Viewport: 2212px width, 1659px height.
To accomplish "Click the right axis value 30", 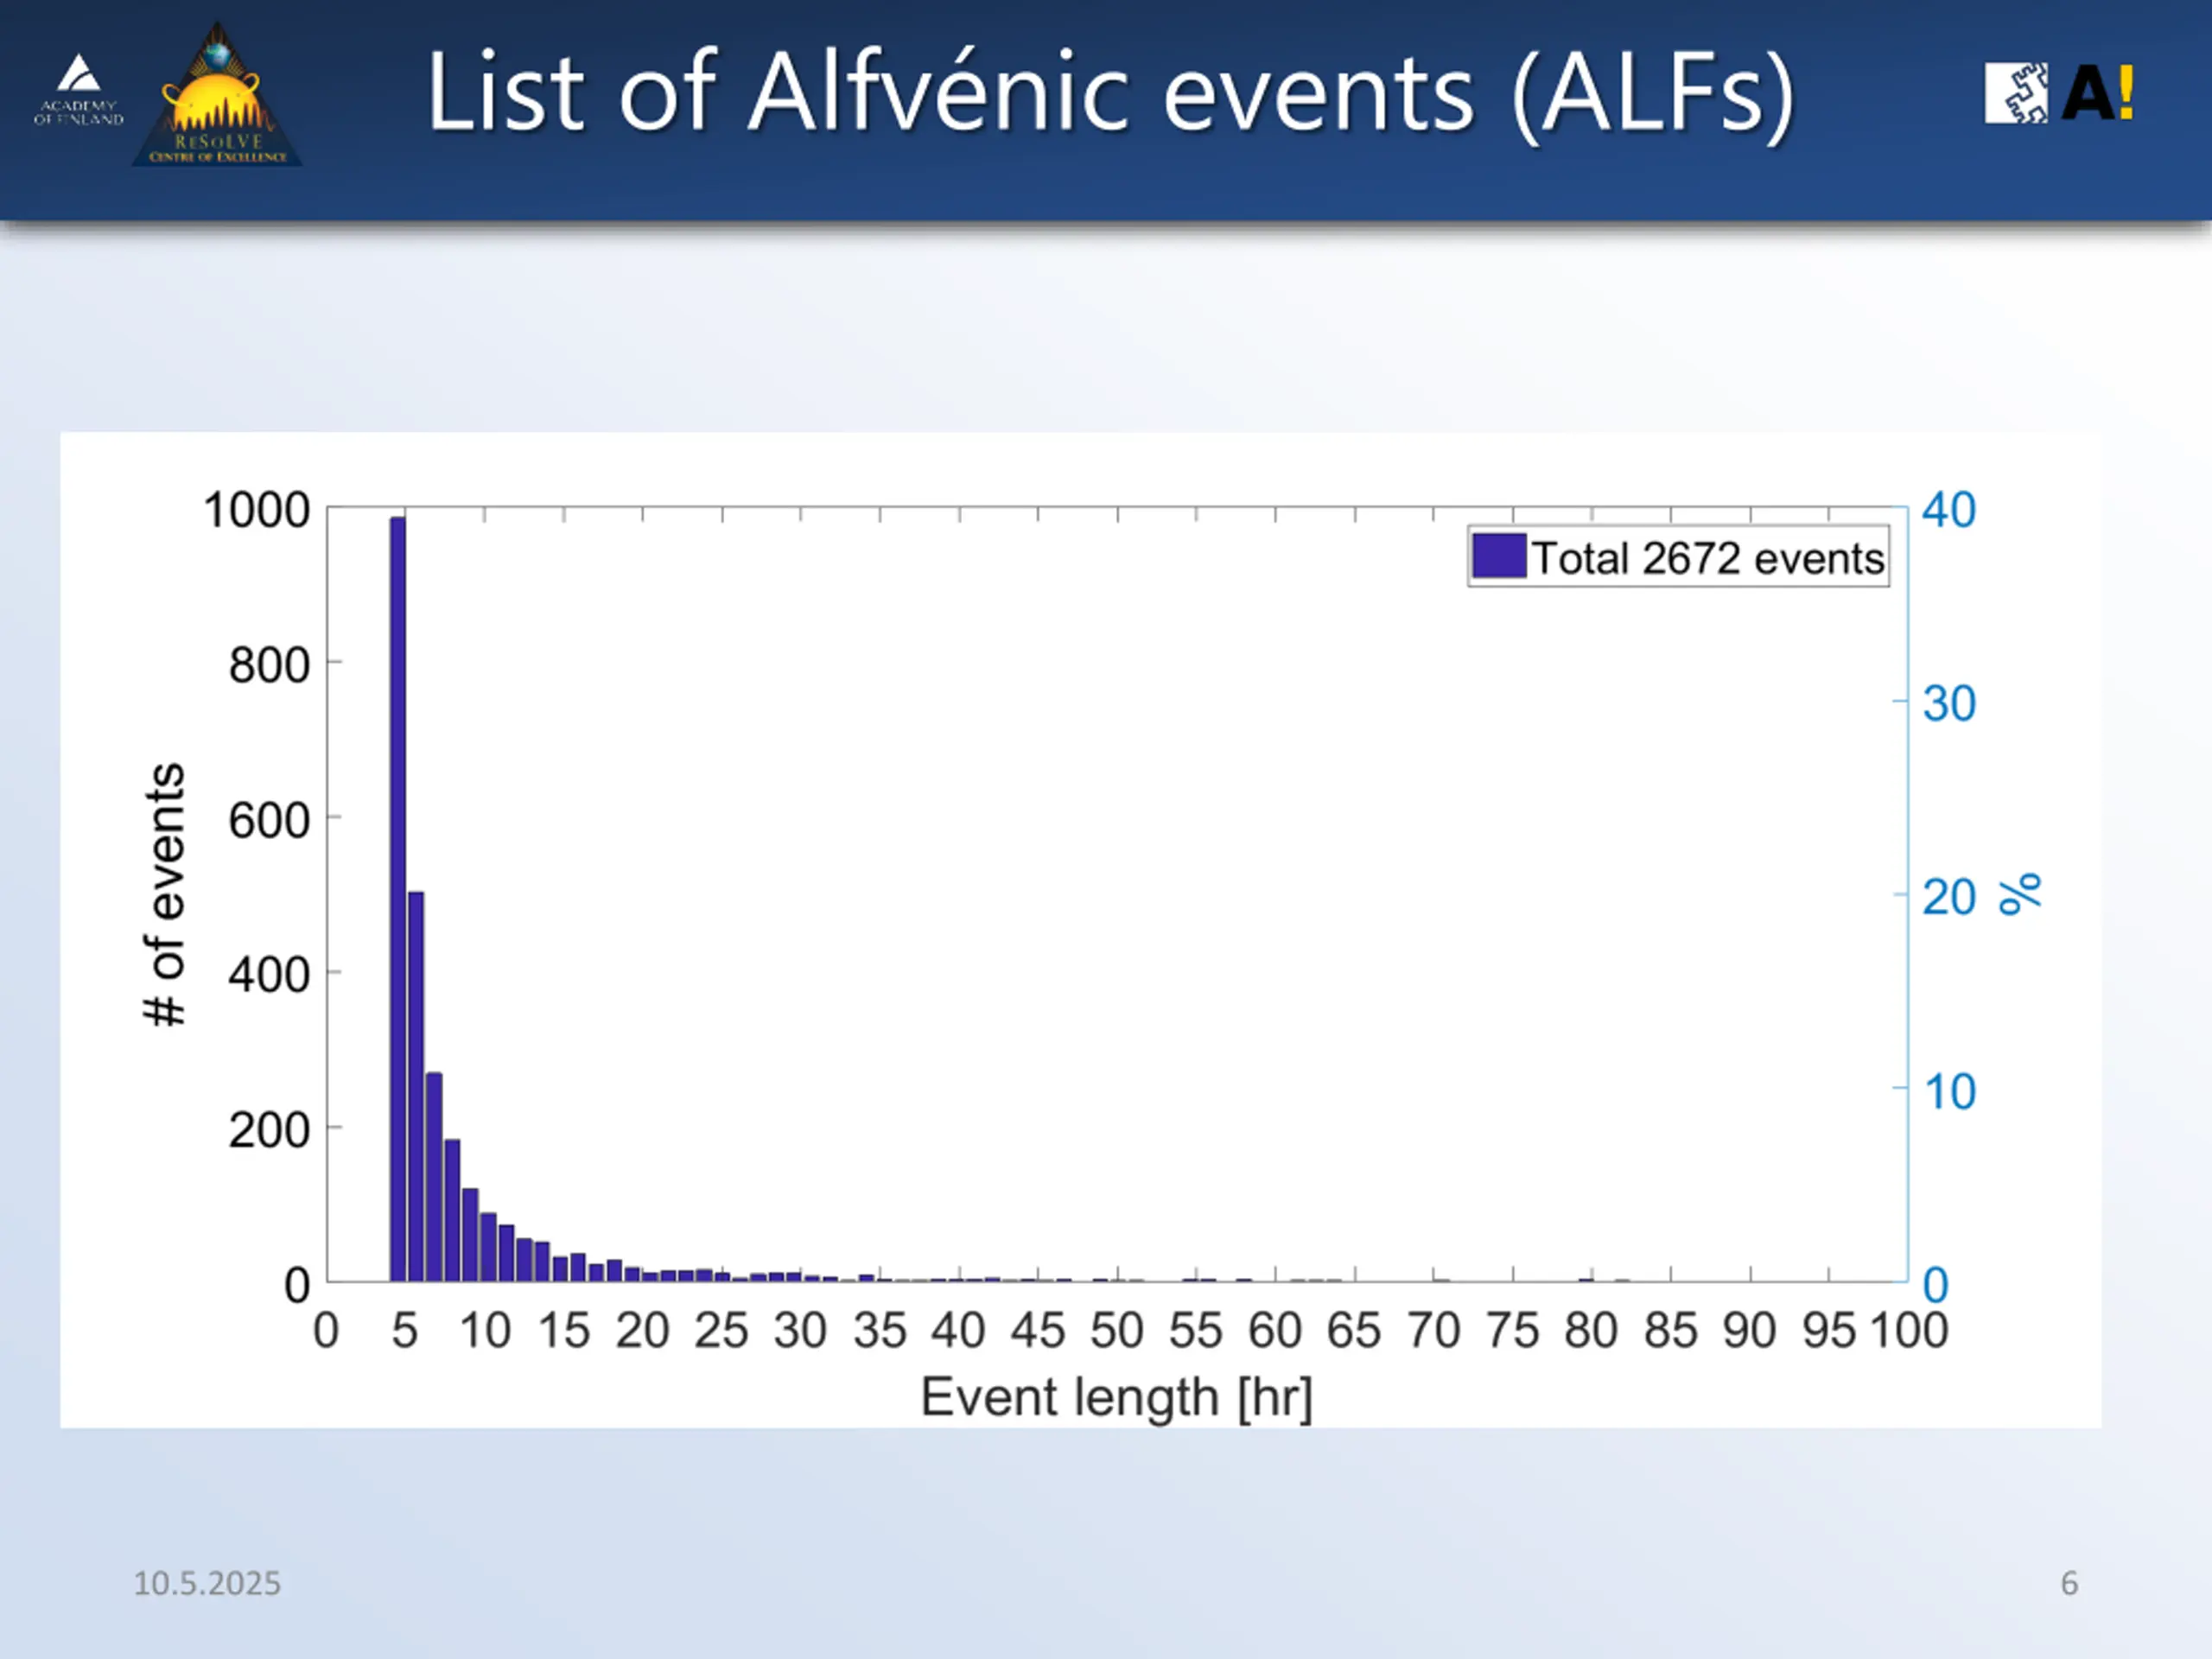I will point(1949,704).
